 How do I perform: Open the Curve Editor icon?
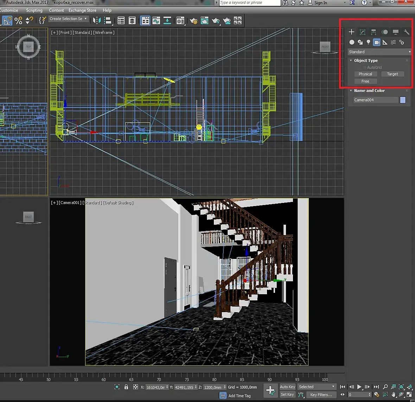pyautogui.click(x=156, y=21)
